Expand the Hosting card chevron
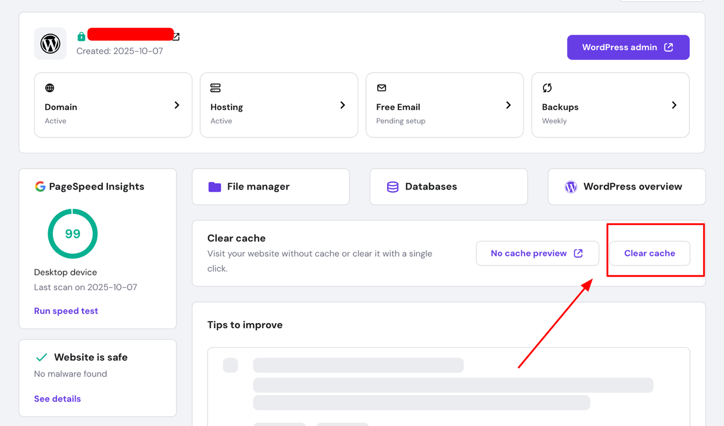This screenshot has height=426, width=724. coord(343,105)
